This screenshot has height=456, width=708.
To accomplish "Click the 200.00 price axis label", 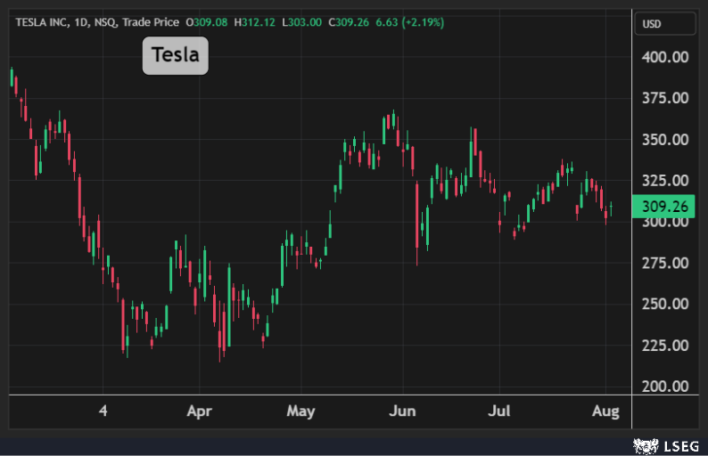I will (665, 387).
